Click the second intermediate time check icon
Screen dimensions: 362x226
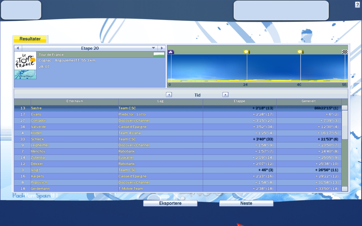point(300,52)
